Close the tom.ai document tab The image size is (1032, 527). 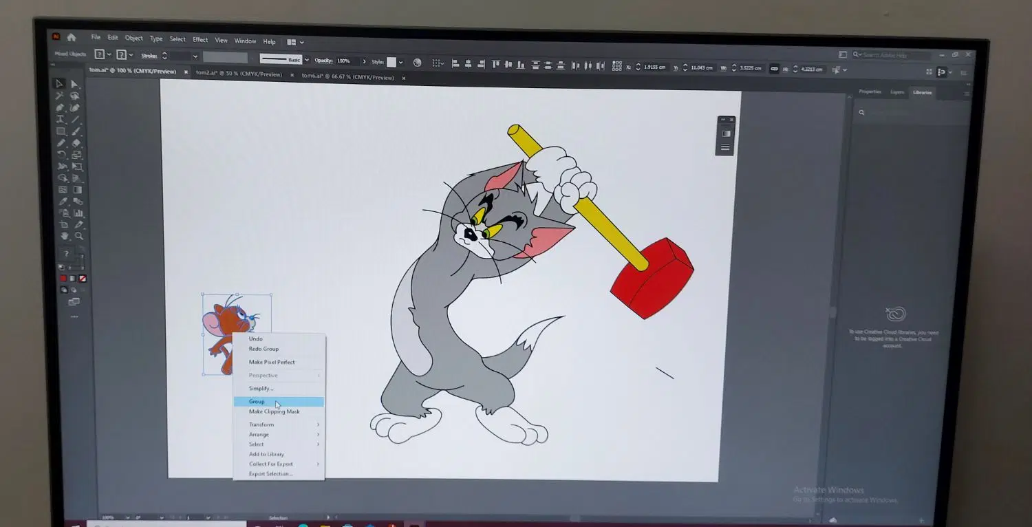pyautogui.click(x=186, y=72)
